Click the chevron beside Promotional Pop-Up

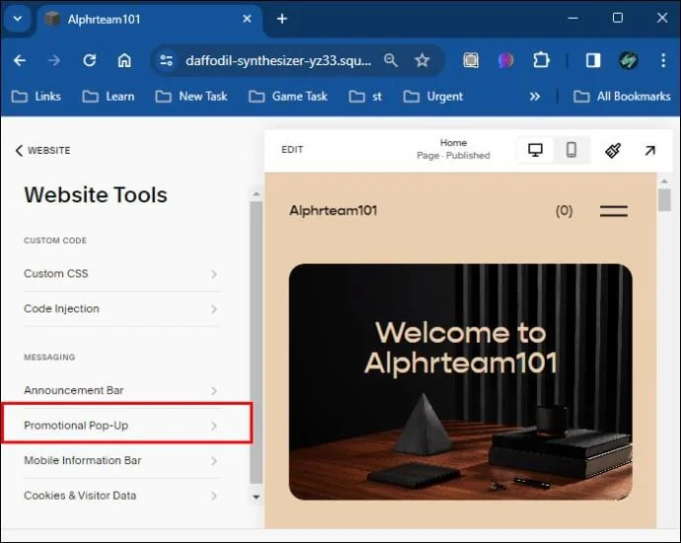tap(214, 426)
